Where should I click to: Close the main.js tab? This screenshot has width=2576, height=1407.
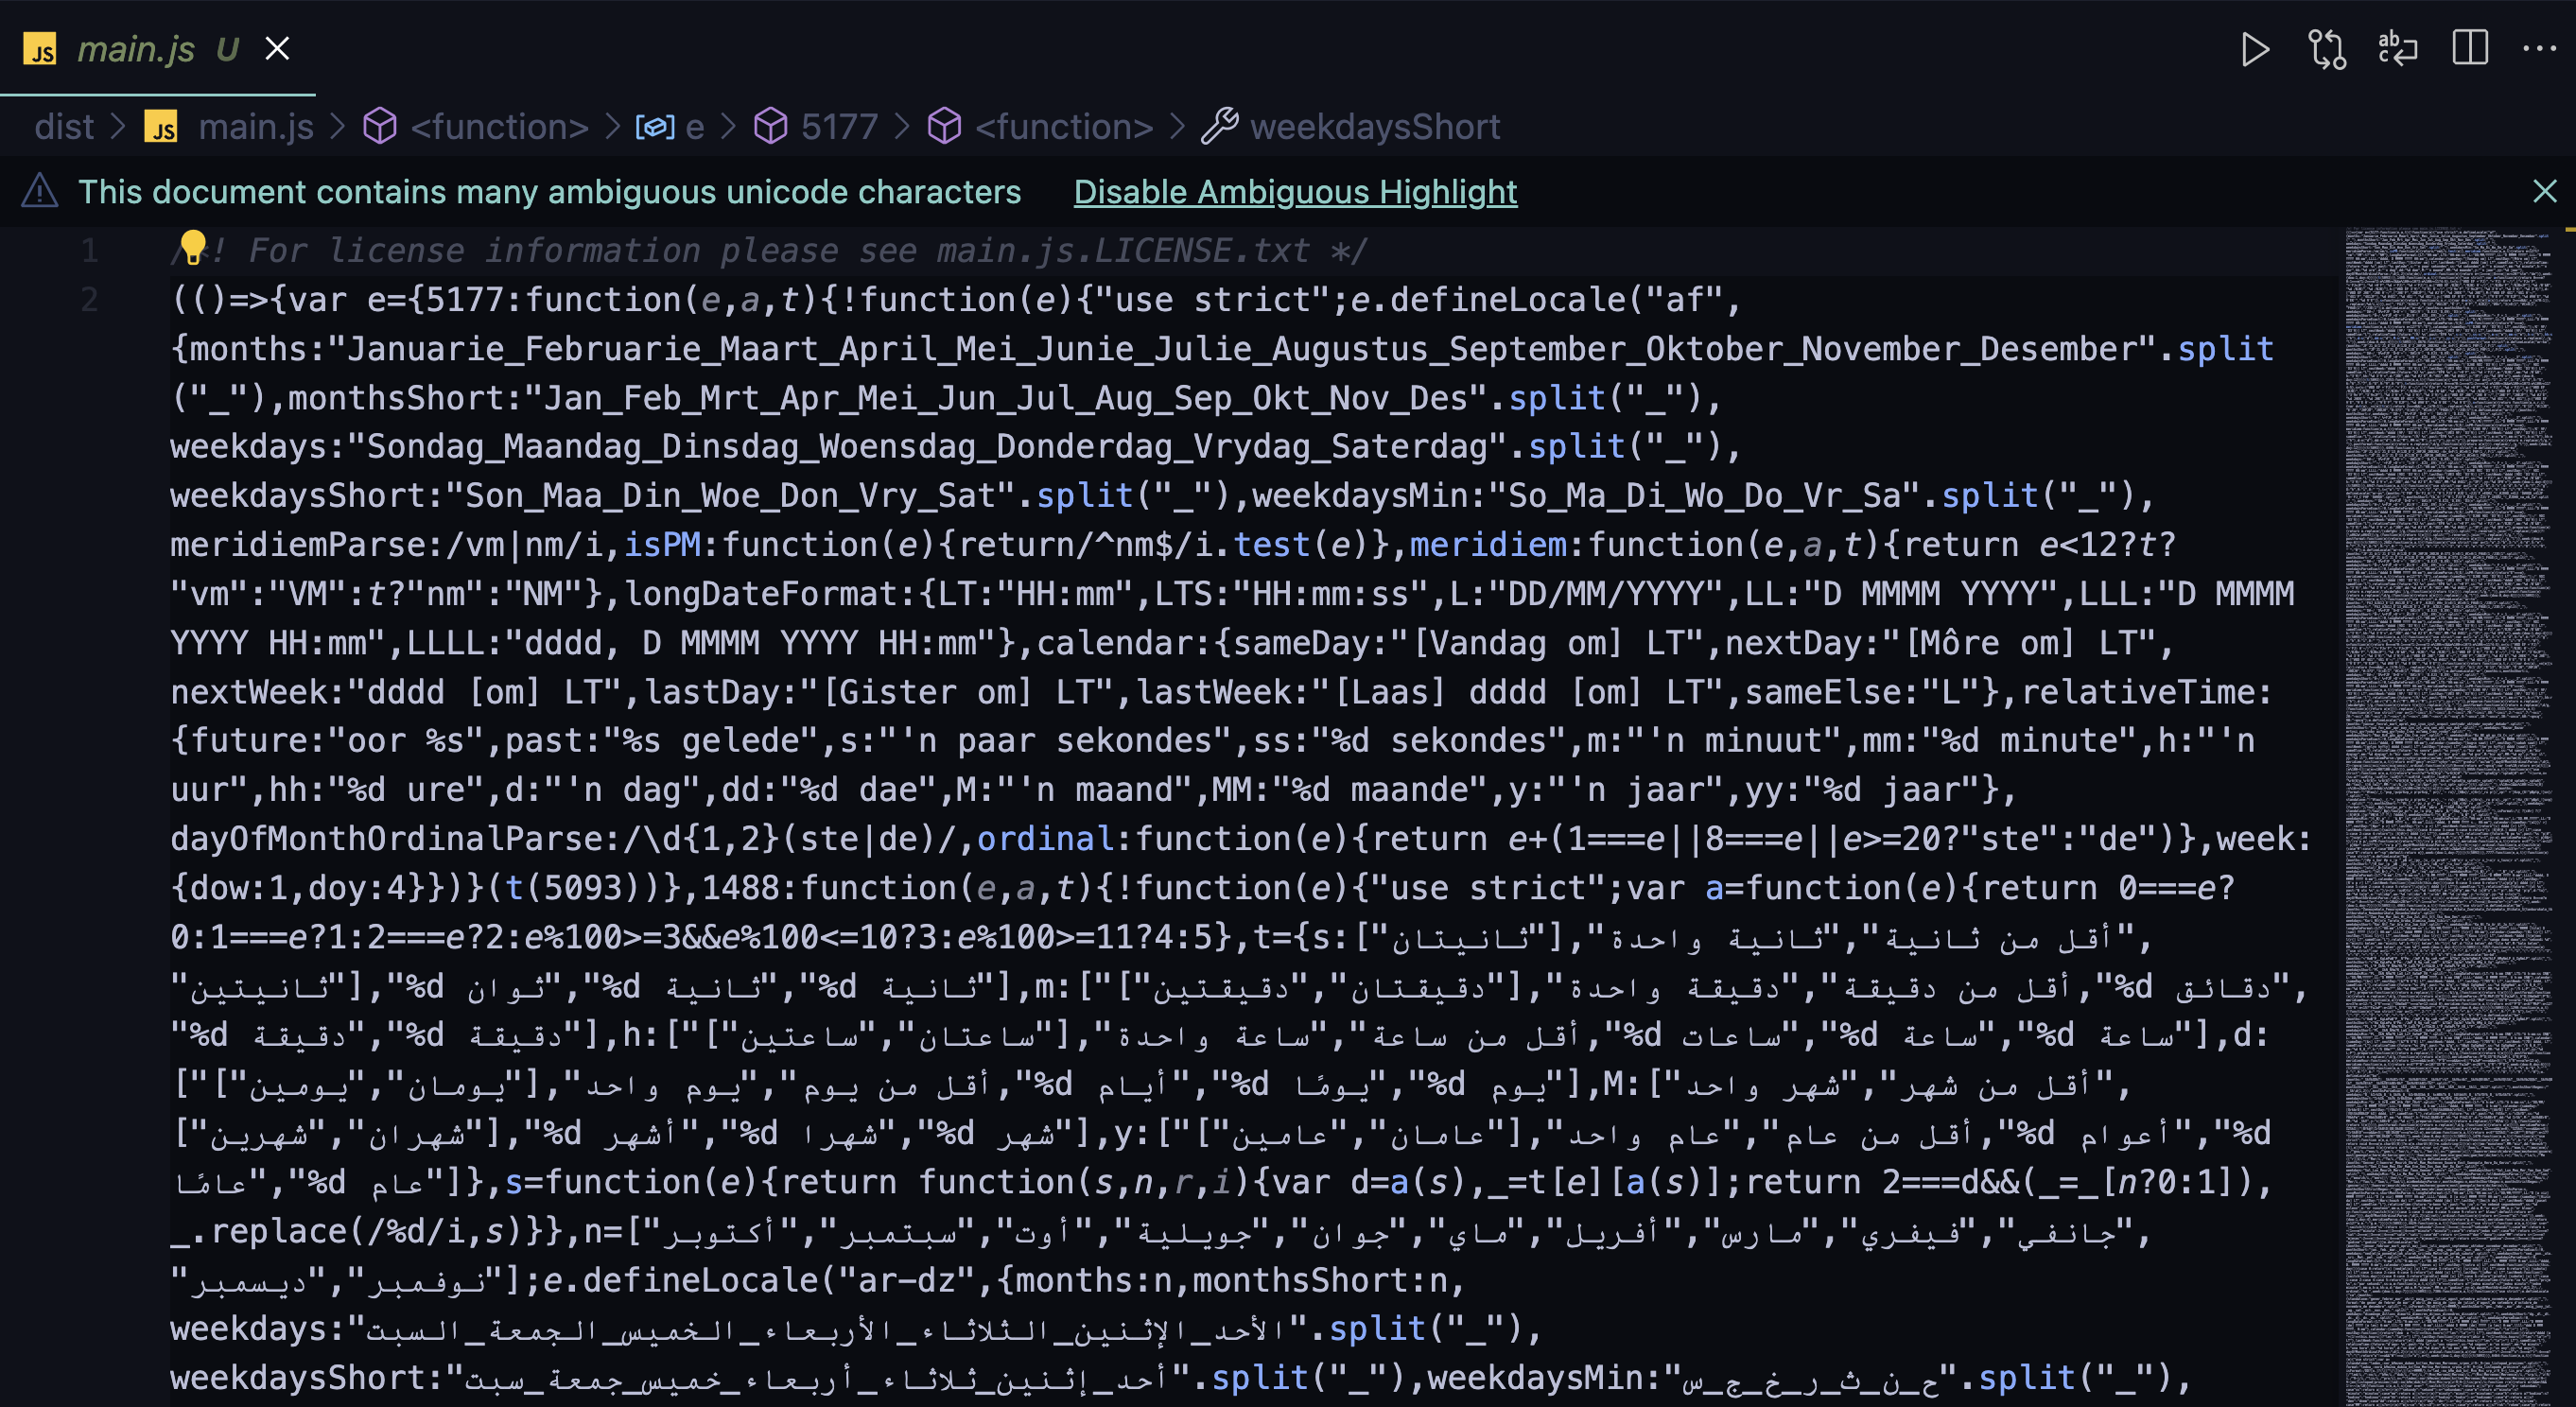pos(277,49)
